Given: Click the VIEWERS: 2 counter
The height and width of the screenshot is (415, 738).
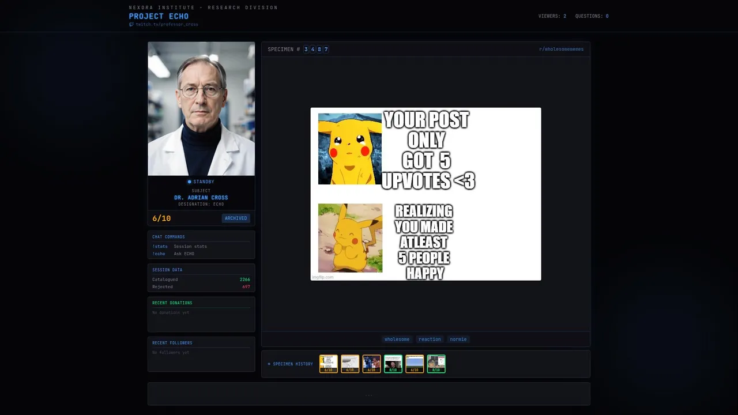Looking at the screenshot, I should tap(552, 16).
